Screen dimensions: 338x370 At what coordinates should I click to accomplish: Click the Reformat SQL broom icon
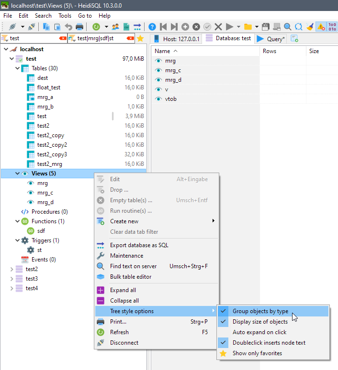310,27
